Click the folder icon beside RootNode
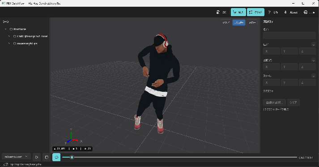This screenshot has height=167, width=319. tap(11, 29)
